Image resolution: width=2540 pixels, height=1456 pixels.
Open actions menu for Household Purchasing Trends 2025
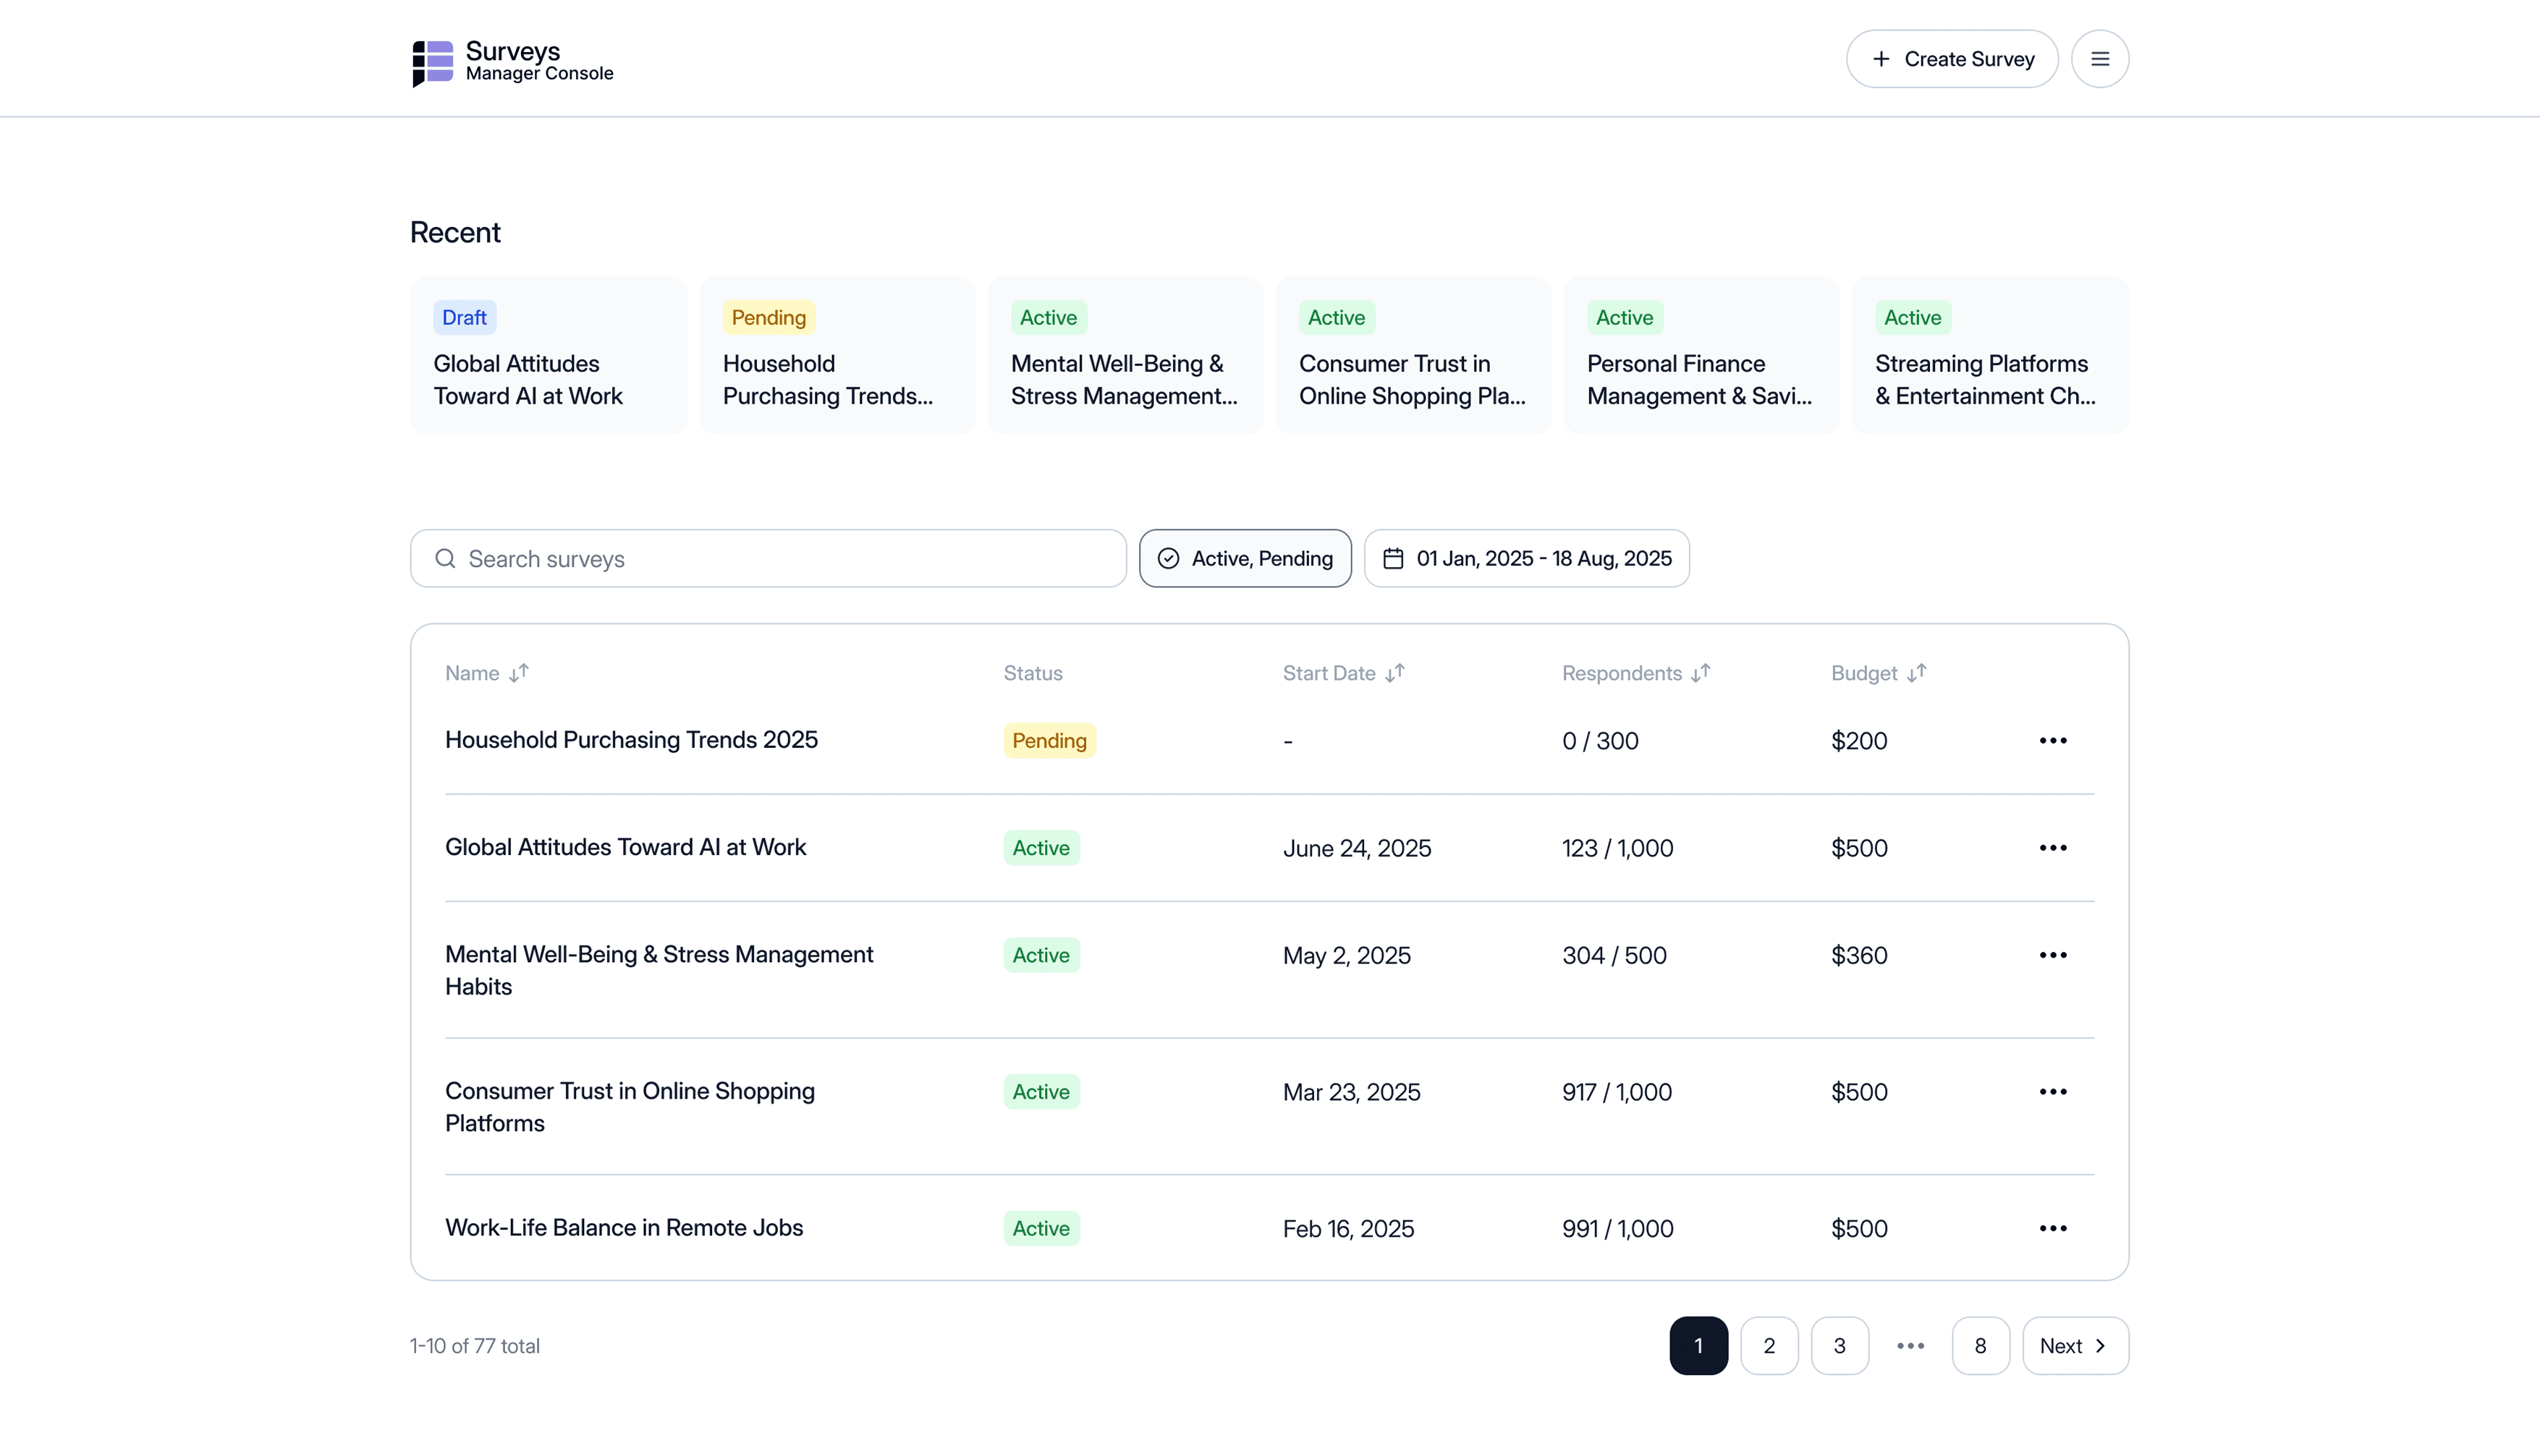click(x=2052, y=741)
